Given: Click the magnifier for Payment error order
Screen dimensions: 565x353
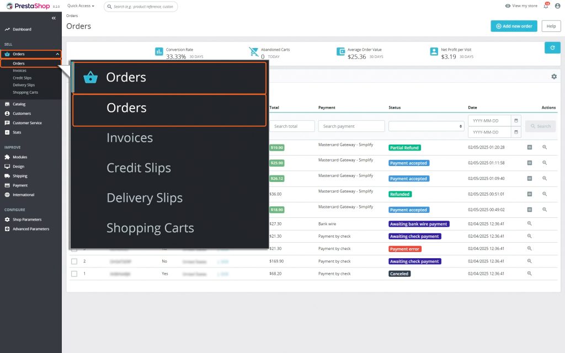Looking at the screenshot, I should (x=529, y=249).
